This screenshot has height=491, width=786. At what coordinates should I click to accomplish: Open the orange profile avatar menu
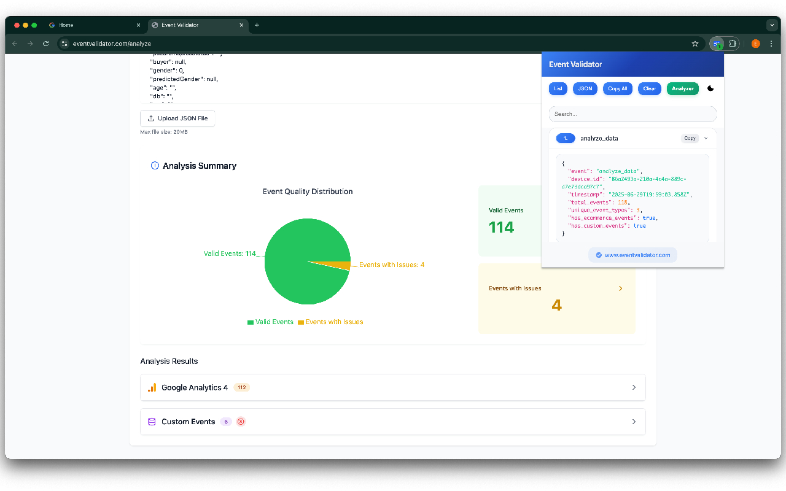point(755,44)
